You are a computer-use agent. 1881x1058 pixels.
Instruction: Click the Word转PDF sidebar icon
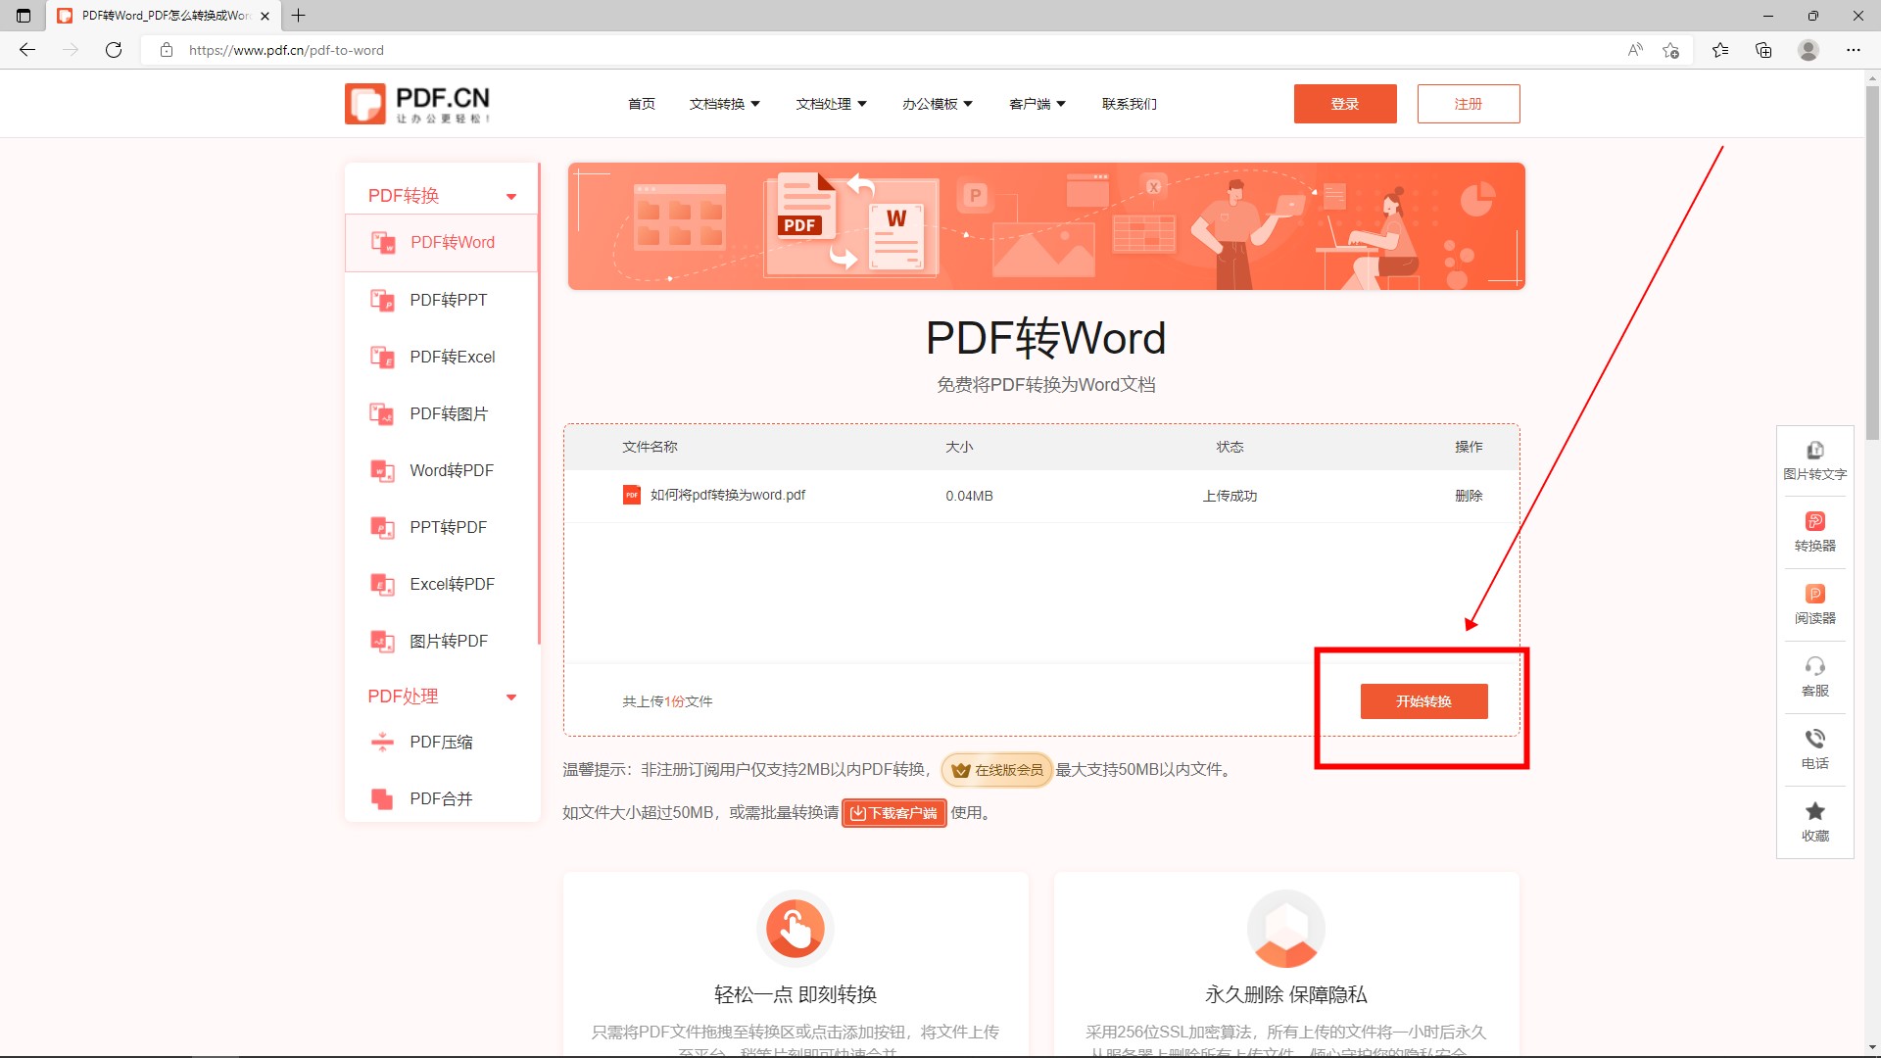point(382,470)
